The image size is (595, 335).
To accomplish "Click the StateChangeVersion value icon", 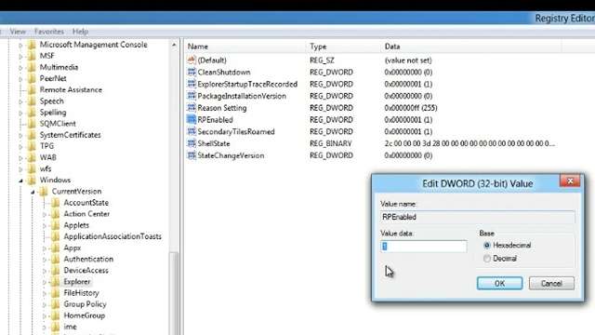I will [192, 155].
